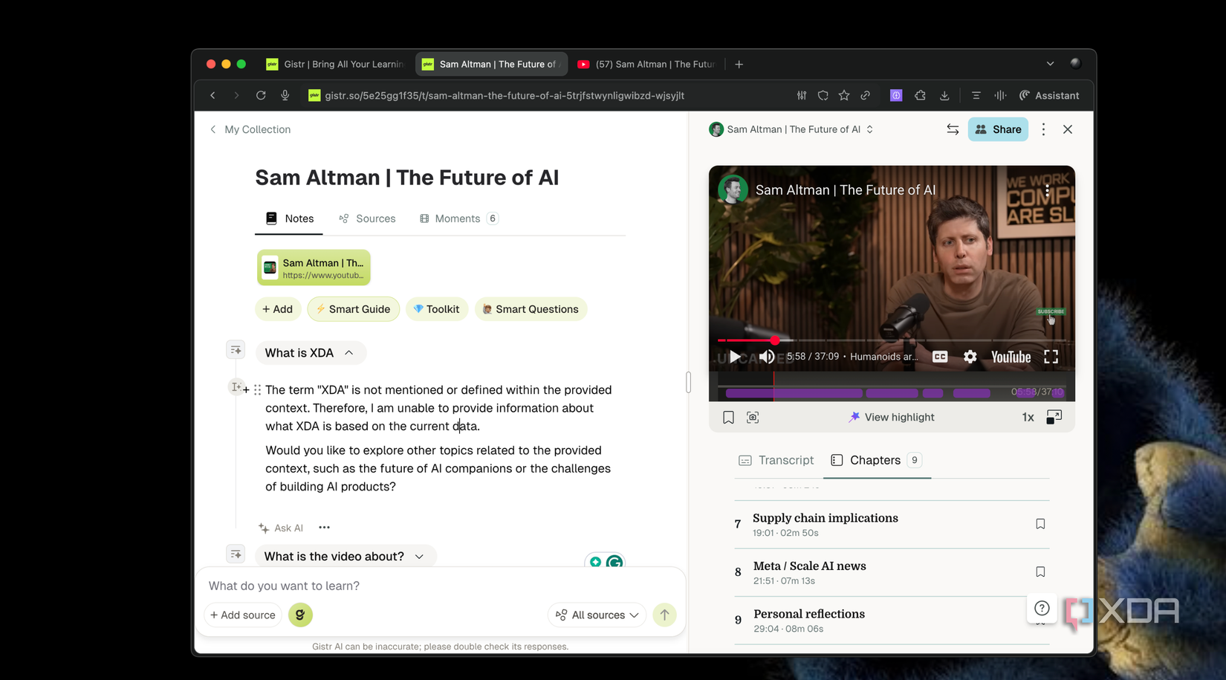The image size is (1226, 680).
Task: Click the swap arrows icon beside Share
Action: click(x=953, y=129)
